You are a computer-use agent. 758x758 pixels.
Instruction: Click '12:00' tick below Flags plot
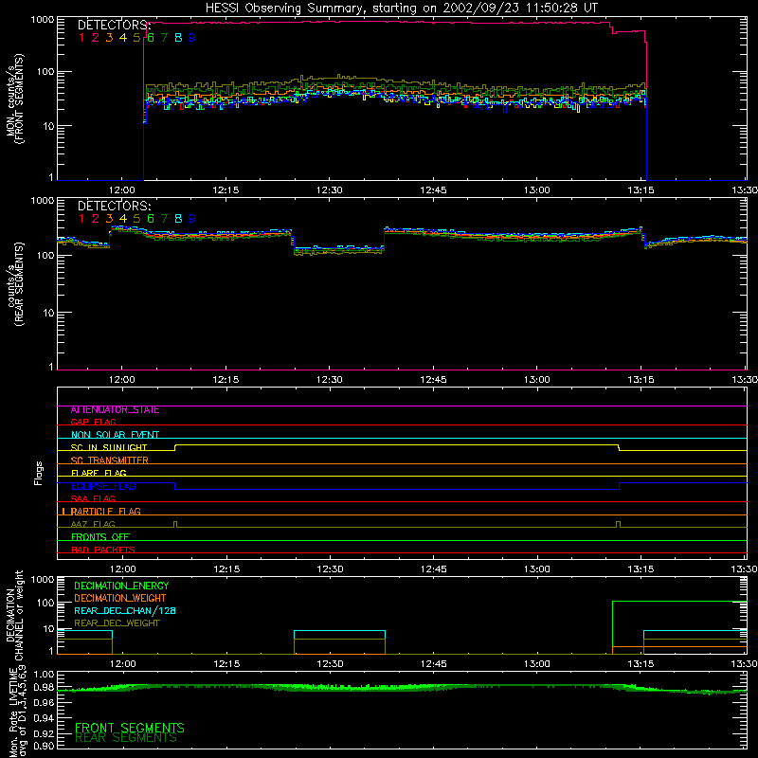click(122, 569)
